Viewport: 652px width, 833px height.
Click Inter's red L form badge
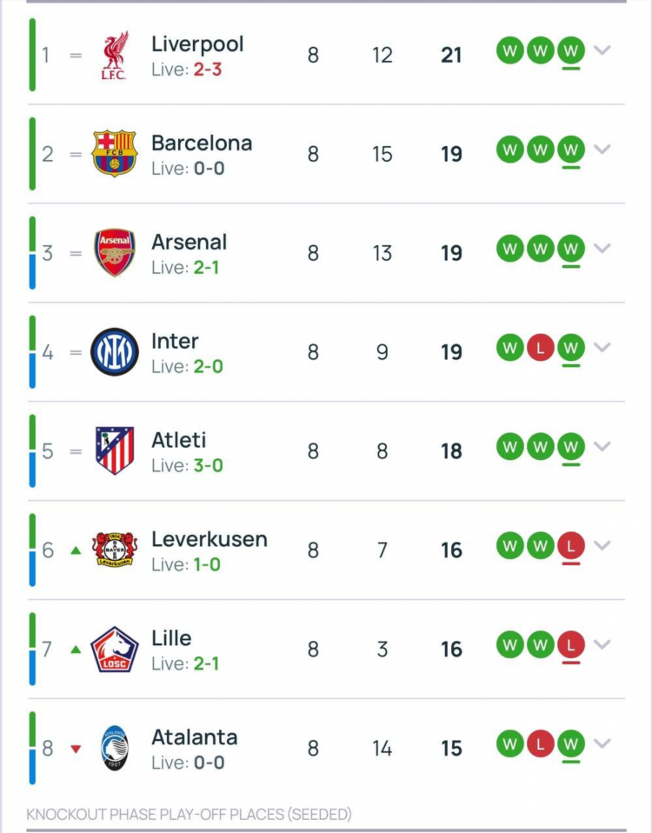[541, 348]
